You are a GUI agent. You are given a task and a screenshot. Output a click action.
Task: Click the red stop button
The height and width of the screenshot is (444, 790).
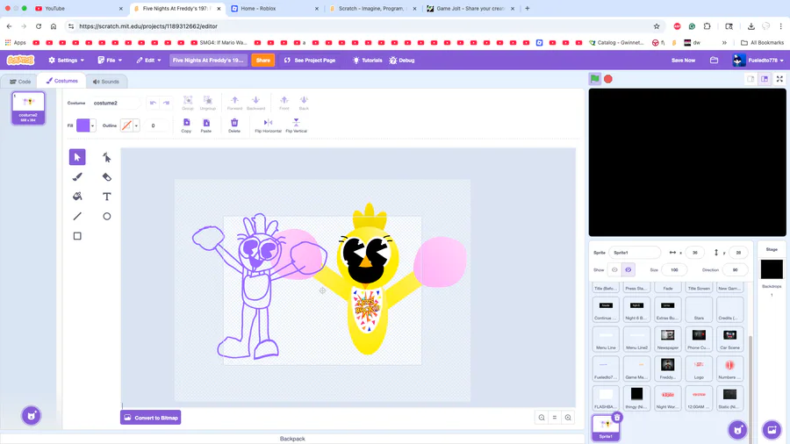[608, 79]
